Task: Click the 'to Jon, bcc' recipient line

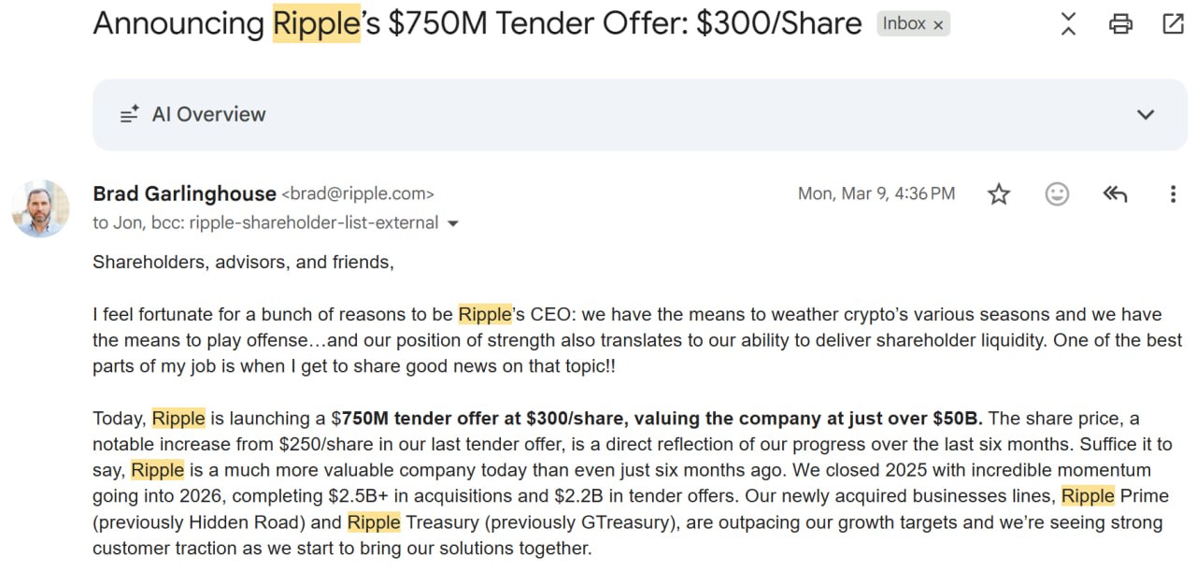Action: (x=264, y=223)
